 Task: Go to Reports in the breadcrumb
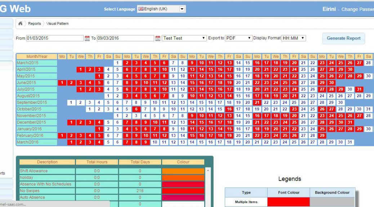[35, 24]
